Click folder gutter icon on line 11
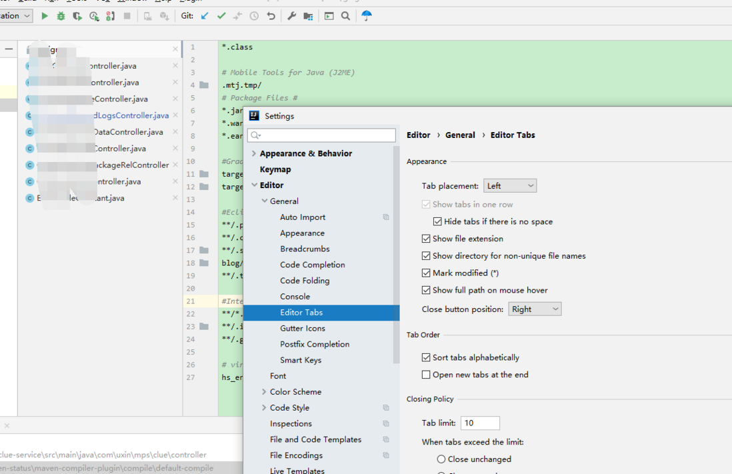 (204, 174)
